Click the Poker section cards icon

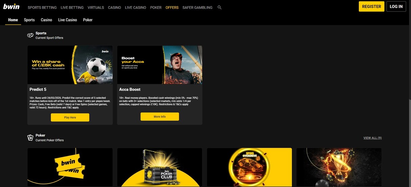pos(30,137)
